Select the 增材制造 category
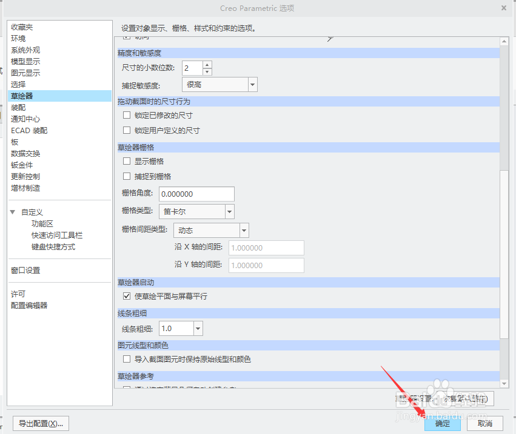 [25, 188]
